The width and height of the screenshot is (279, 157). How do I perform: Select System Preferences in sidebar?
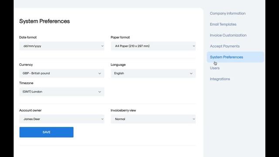pyautogui.click(x=235, y=57)
